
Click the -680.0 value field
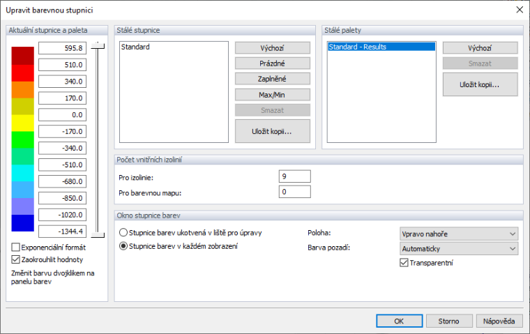(63, 181)
